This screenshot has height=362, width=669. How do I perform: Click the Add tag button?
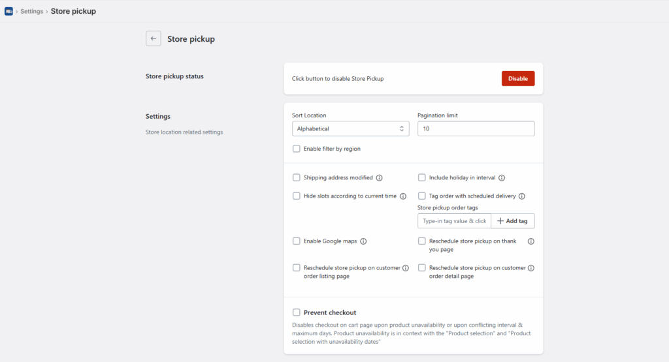[512, 221]
